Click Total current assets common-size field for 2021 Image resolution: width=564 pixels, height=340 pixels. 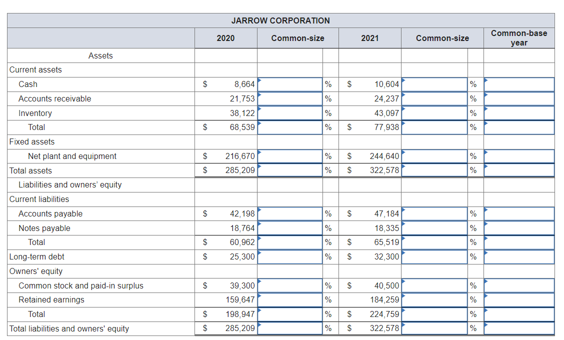point(435,127)
